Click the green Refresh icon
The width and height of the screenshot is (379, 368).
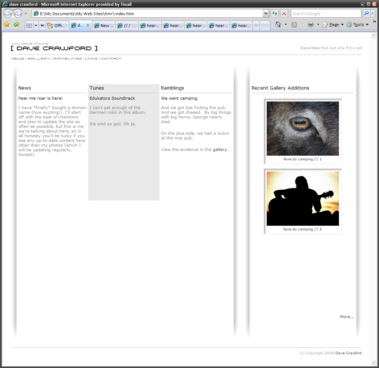pyautogui.click(x=275, y=13)
